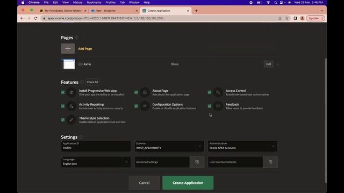344x193 pixels.
Task: Reload the page in Chrome
Action: click(x=36, y=18)
